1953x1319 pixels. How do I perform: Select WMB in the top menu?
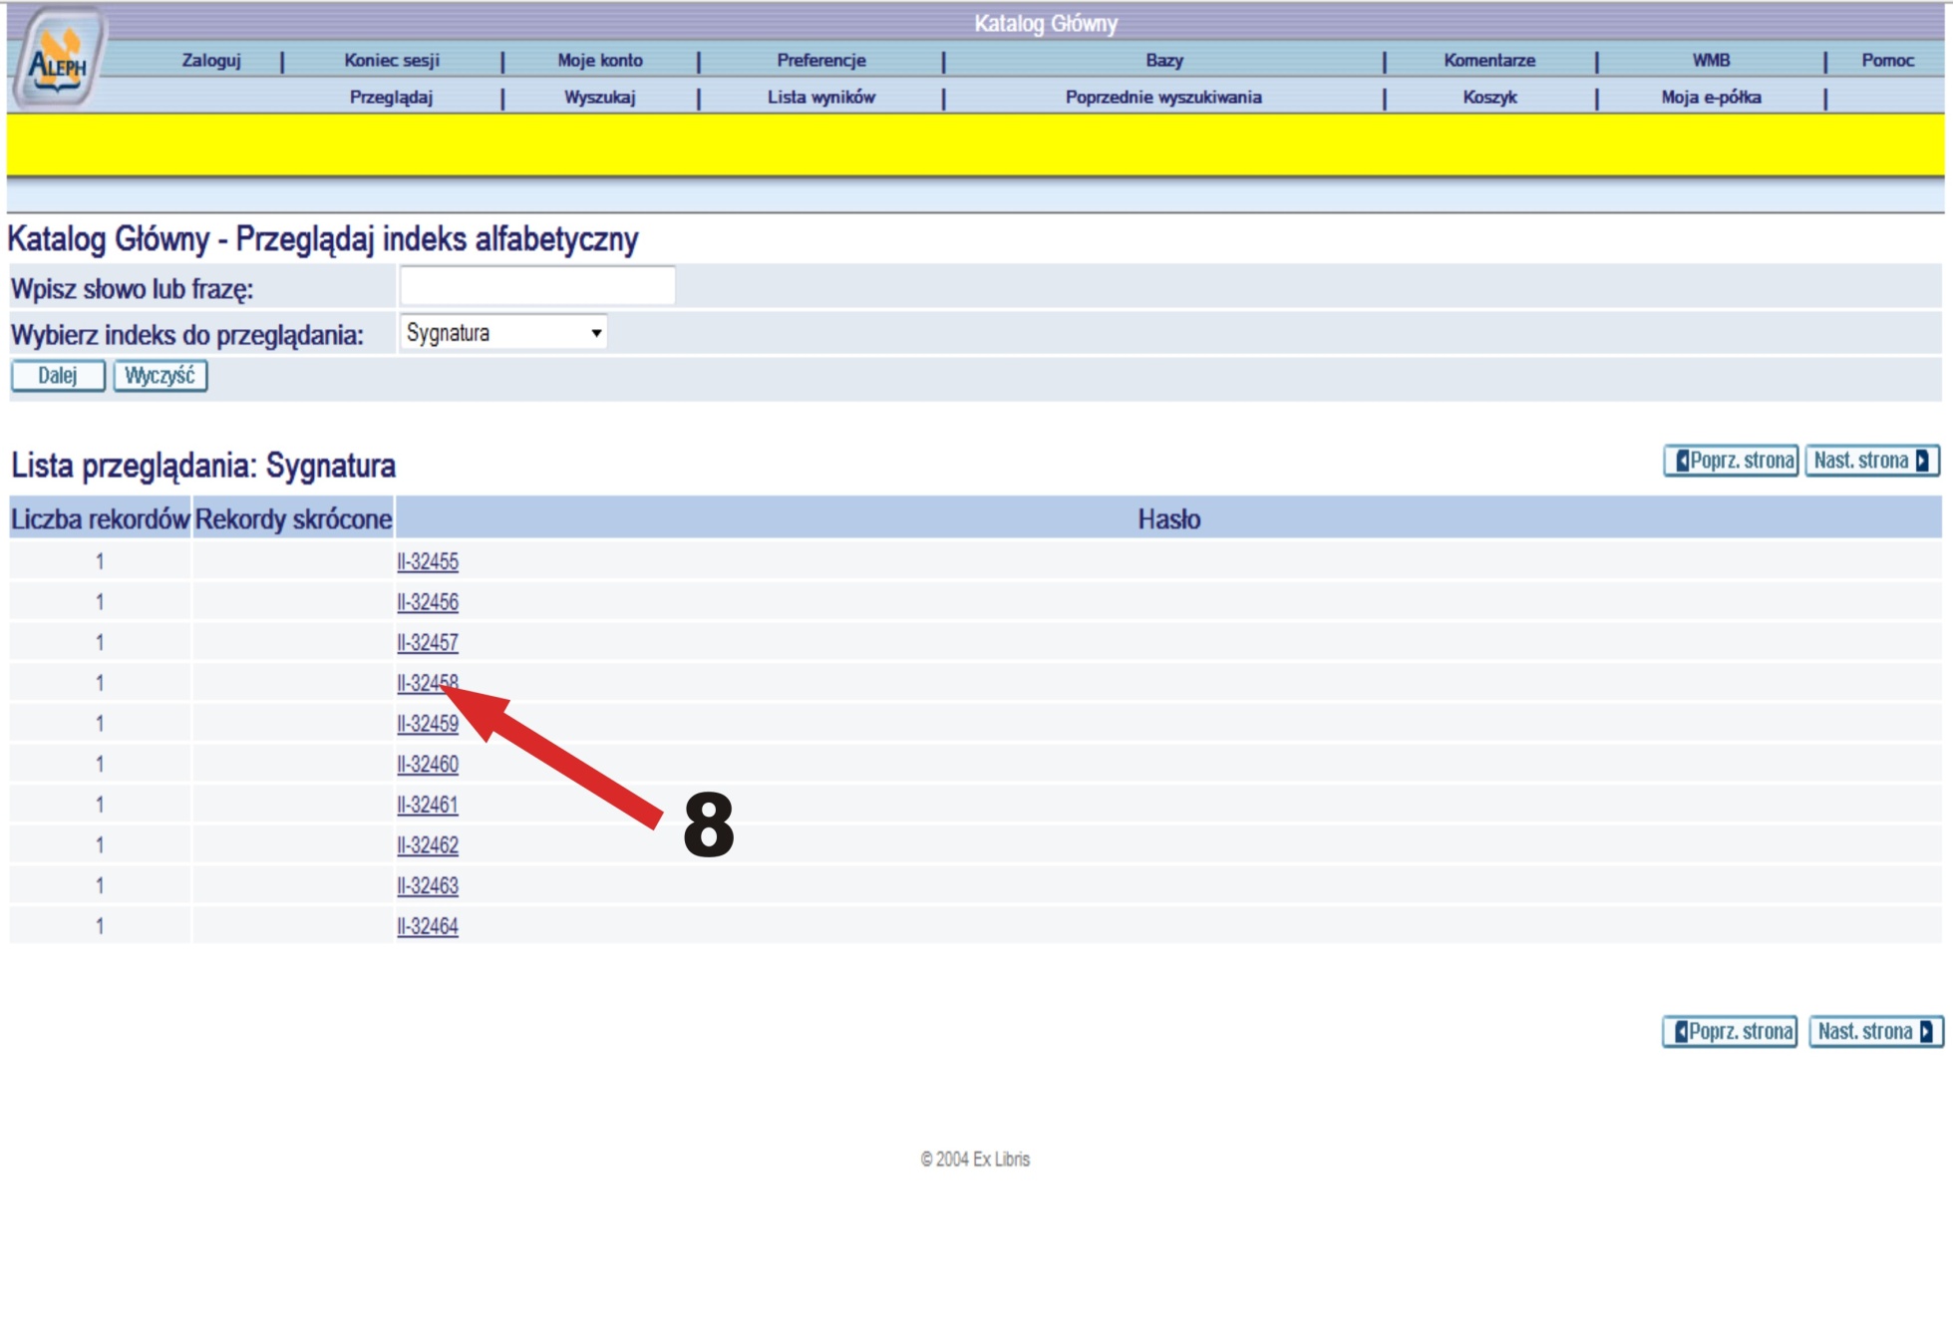pos(1711,60)
